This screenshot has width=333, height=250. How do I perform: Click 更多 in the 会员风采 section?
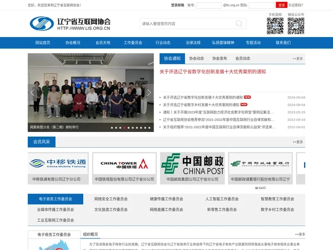click(x=298, y=142)
